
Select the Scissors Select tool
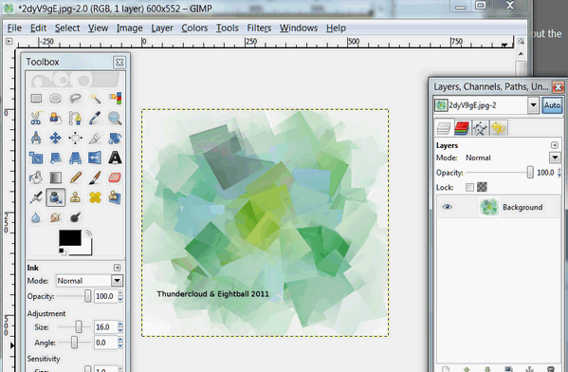[x=36, y=119]
